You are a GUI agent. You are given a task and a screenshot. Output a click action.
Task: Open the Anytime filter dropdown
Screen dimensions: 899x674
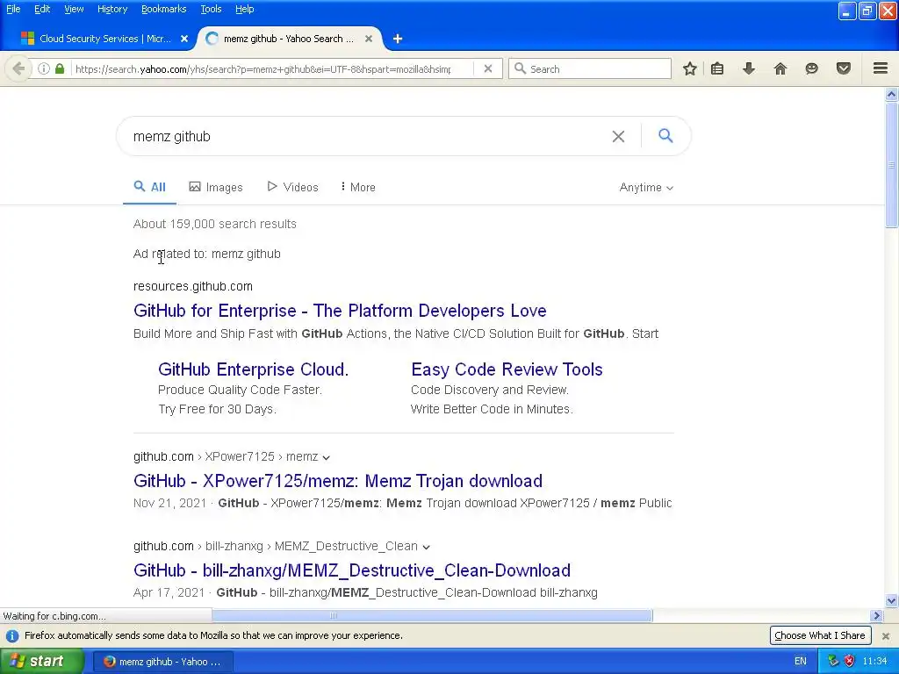coord(646,188)
